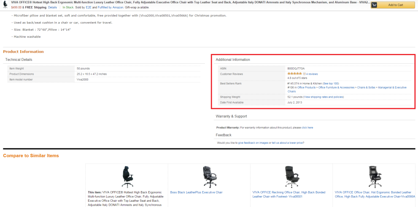Click the Boss Black LeatherPlus chair image
This screenshot has width=418, height=207.
coord(209,176)
